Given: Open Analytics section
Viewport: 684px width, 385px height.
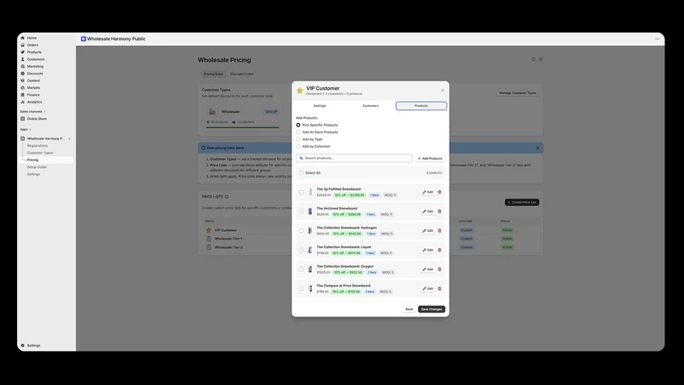Looking at the screenshot, I should pos(34,102).
